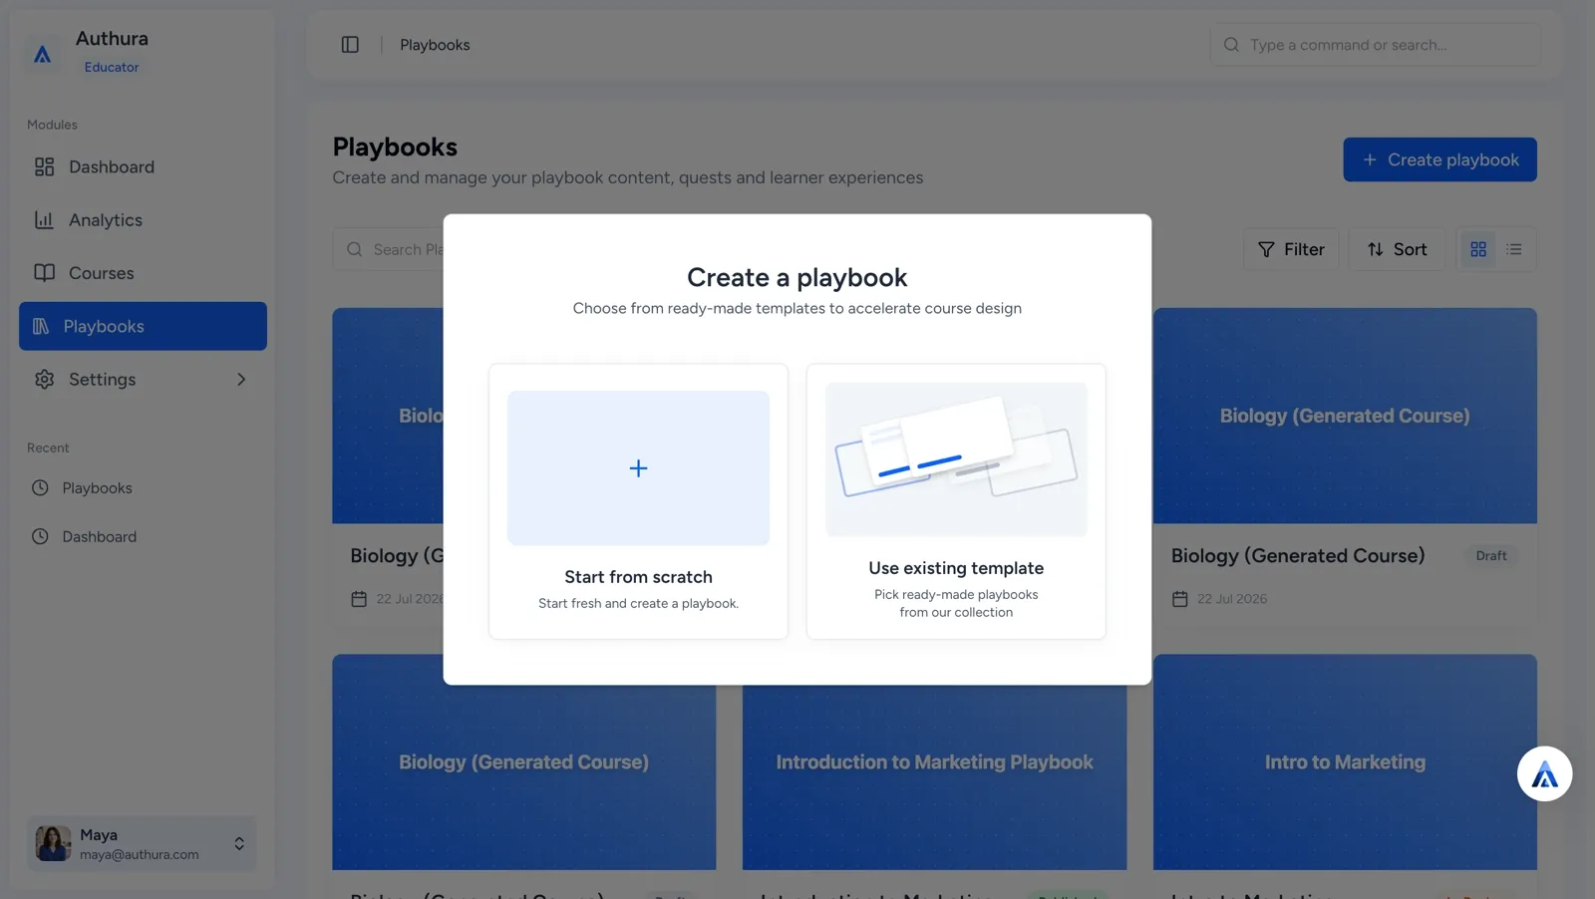
Task: Expand the Settings chevron arrow
Action: [241, 379]
